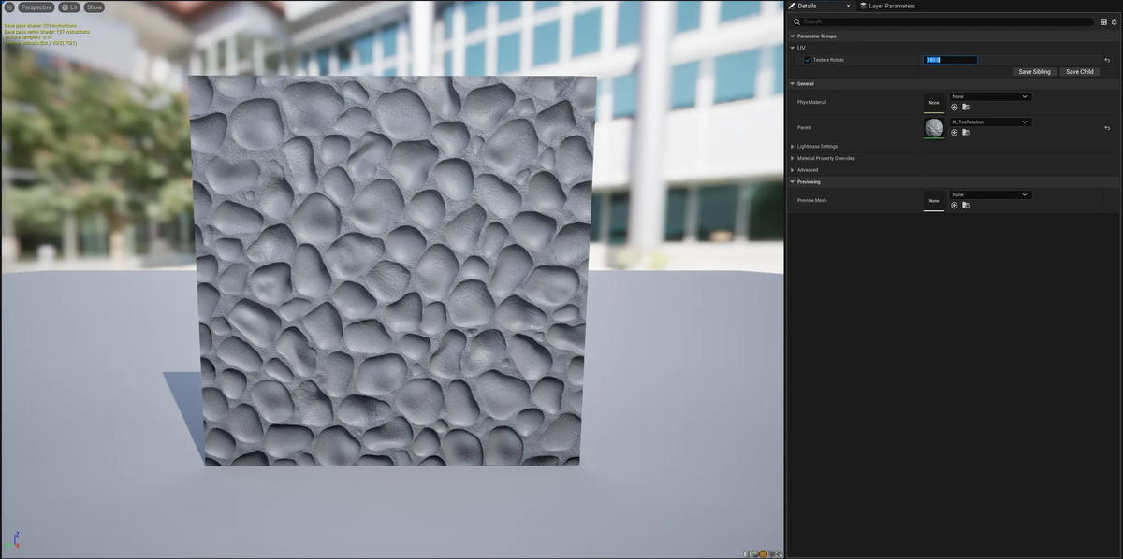Set preview shape to cube

(771, 553)
